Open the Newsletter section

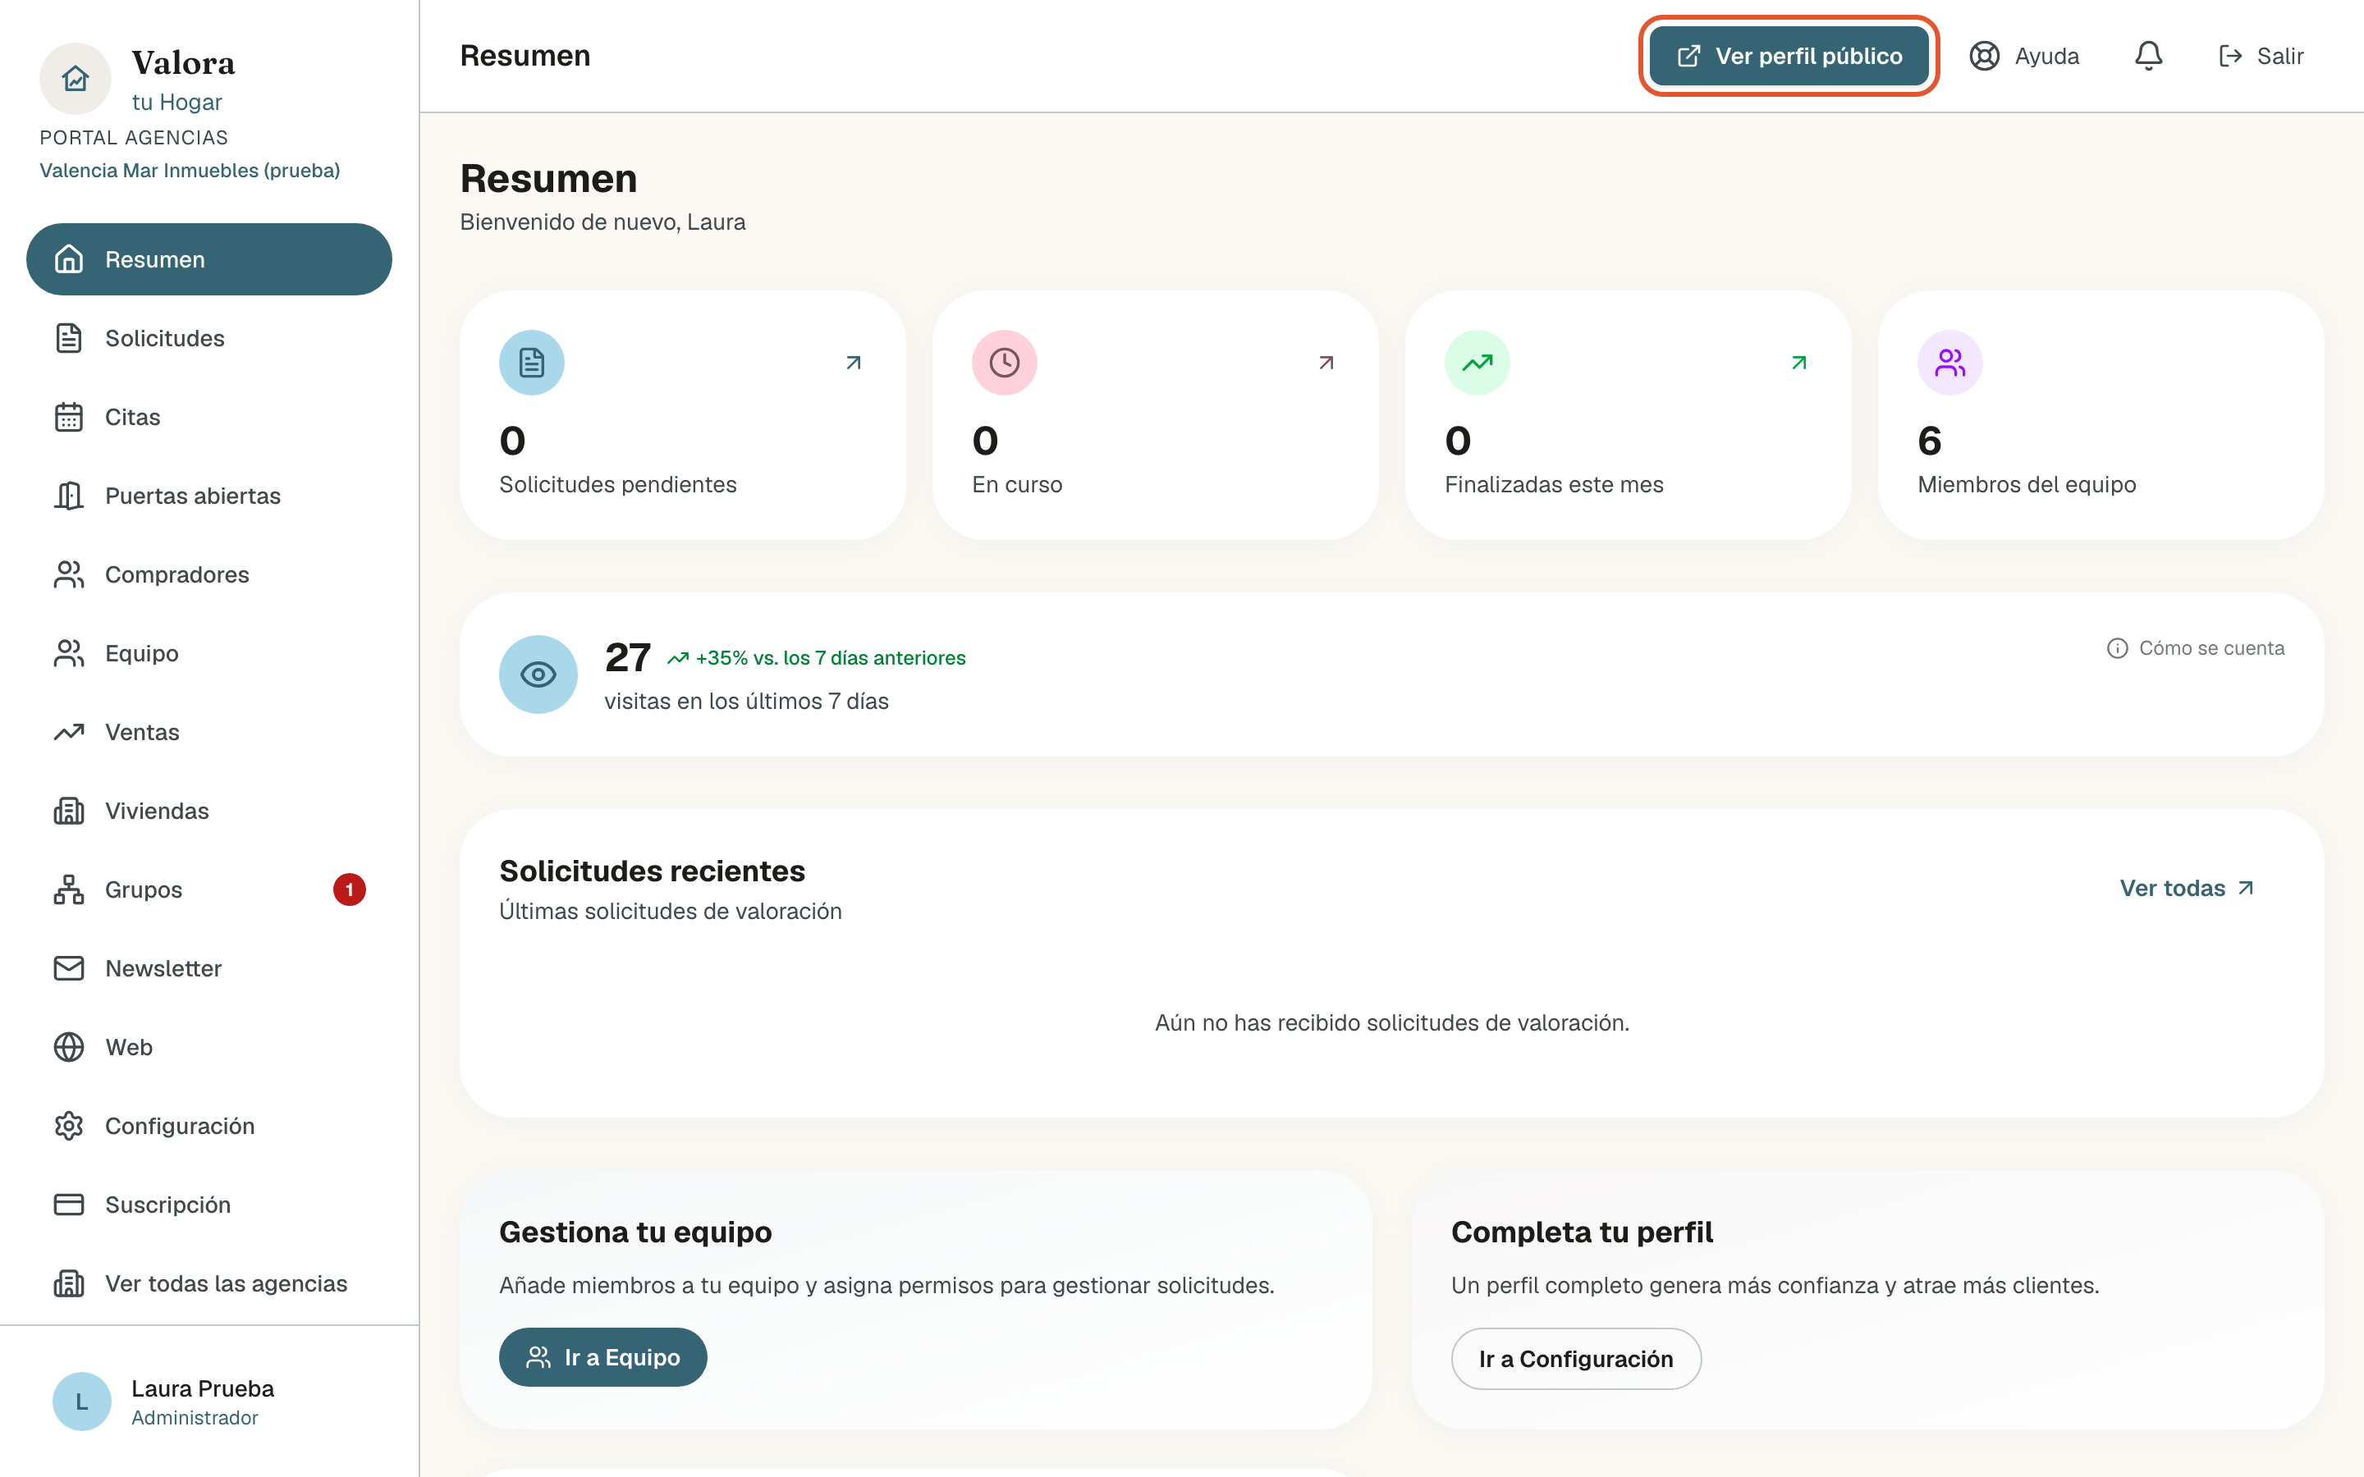coord(209,968)
